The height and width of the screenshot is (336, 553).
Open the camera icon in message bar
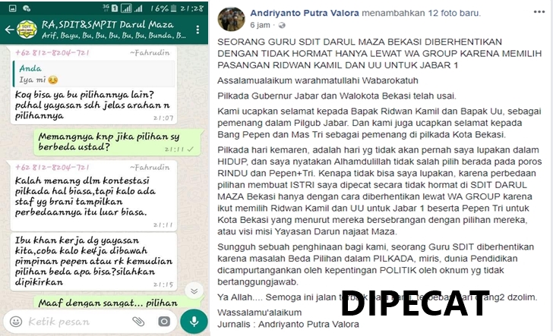click(x=164, y=321)
